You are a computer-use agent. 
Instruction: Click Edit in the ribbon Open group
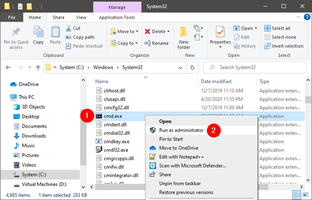242,37
